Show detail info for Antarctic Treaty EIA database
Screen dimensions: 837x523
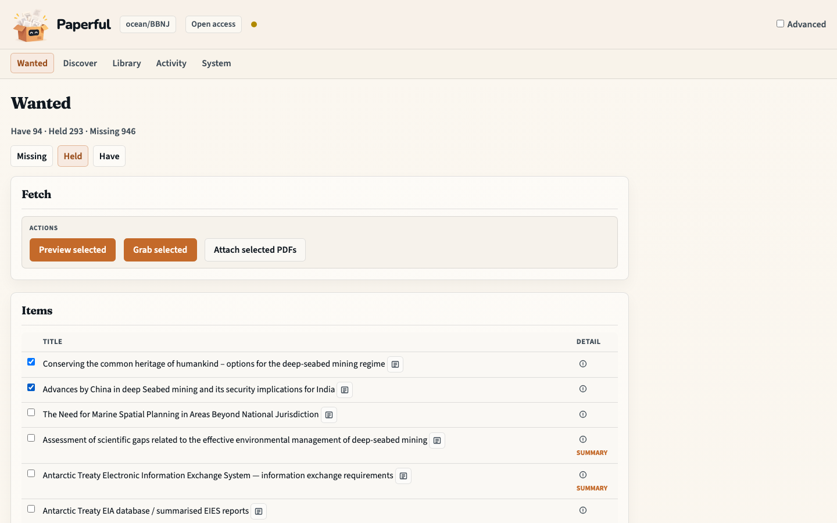[583, 510]
